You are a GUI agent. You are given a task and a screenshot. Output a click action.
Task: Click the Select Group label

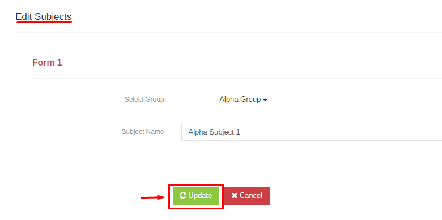pos(144,100)
